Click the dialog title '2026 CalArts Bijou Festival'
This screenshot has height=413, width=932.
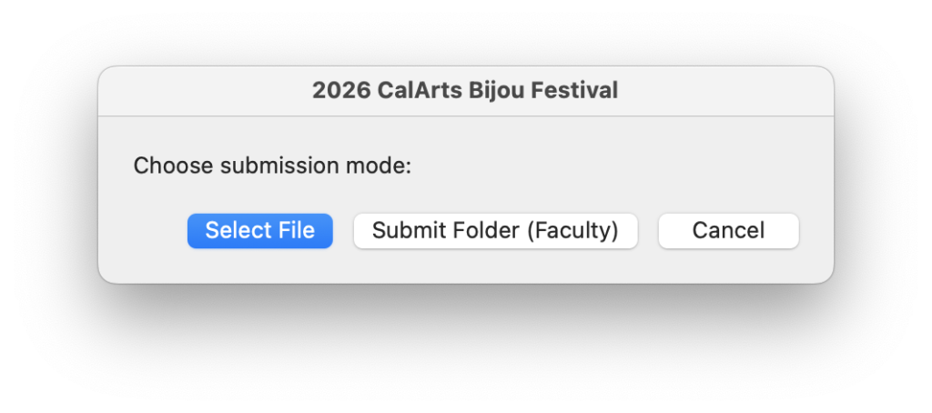465,91
